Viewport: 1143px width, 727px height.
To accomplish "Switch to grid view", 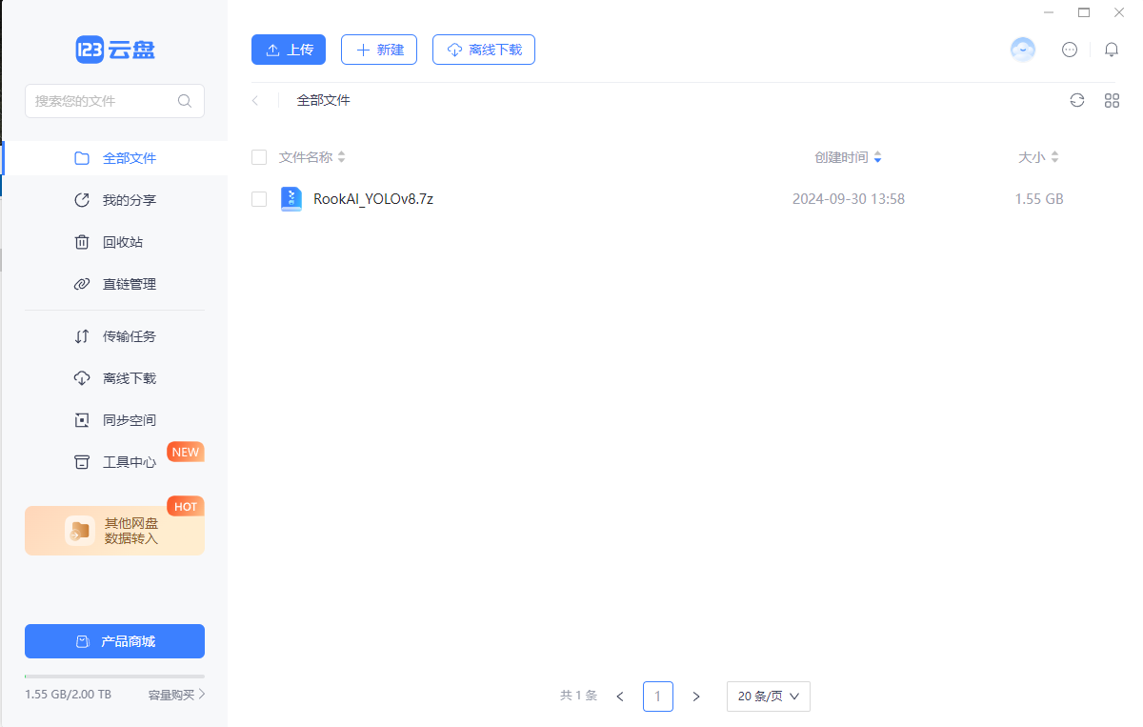I will pos(1112,100).
